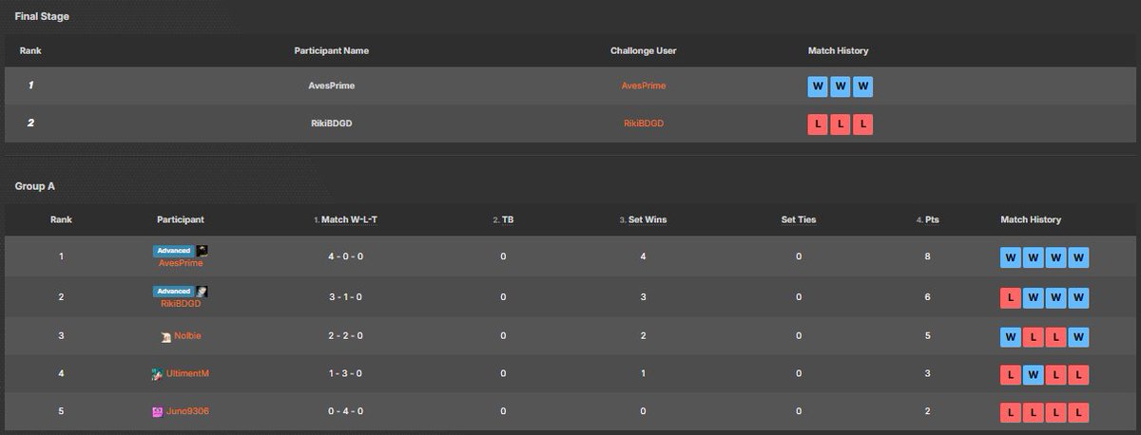Open Juno9306's participant profile link
This screenshot has width=1141, height=435.
pos(187,411)
